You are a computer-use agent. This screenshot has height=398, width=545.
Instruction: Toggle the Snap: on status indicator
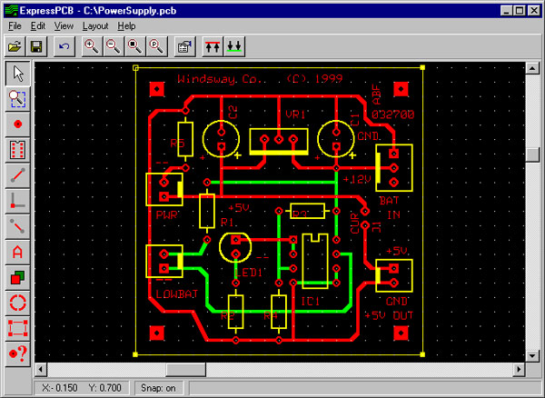157,388
